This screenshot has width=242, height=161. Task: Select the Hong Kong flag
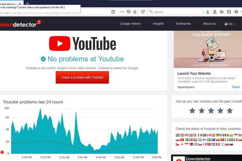click(182, 140)
